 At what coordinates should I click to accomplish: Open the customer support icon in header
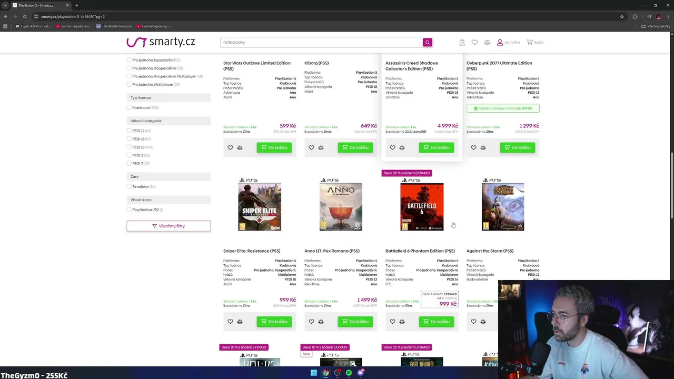[462, 42]
